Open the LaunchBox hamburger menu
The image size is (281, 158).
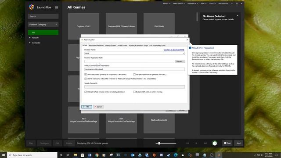(x=57, y=7)
